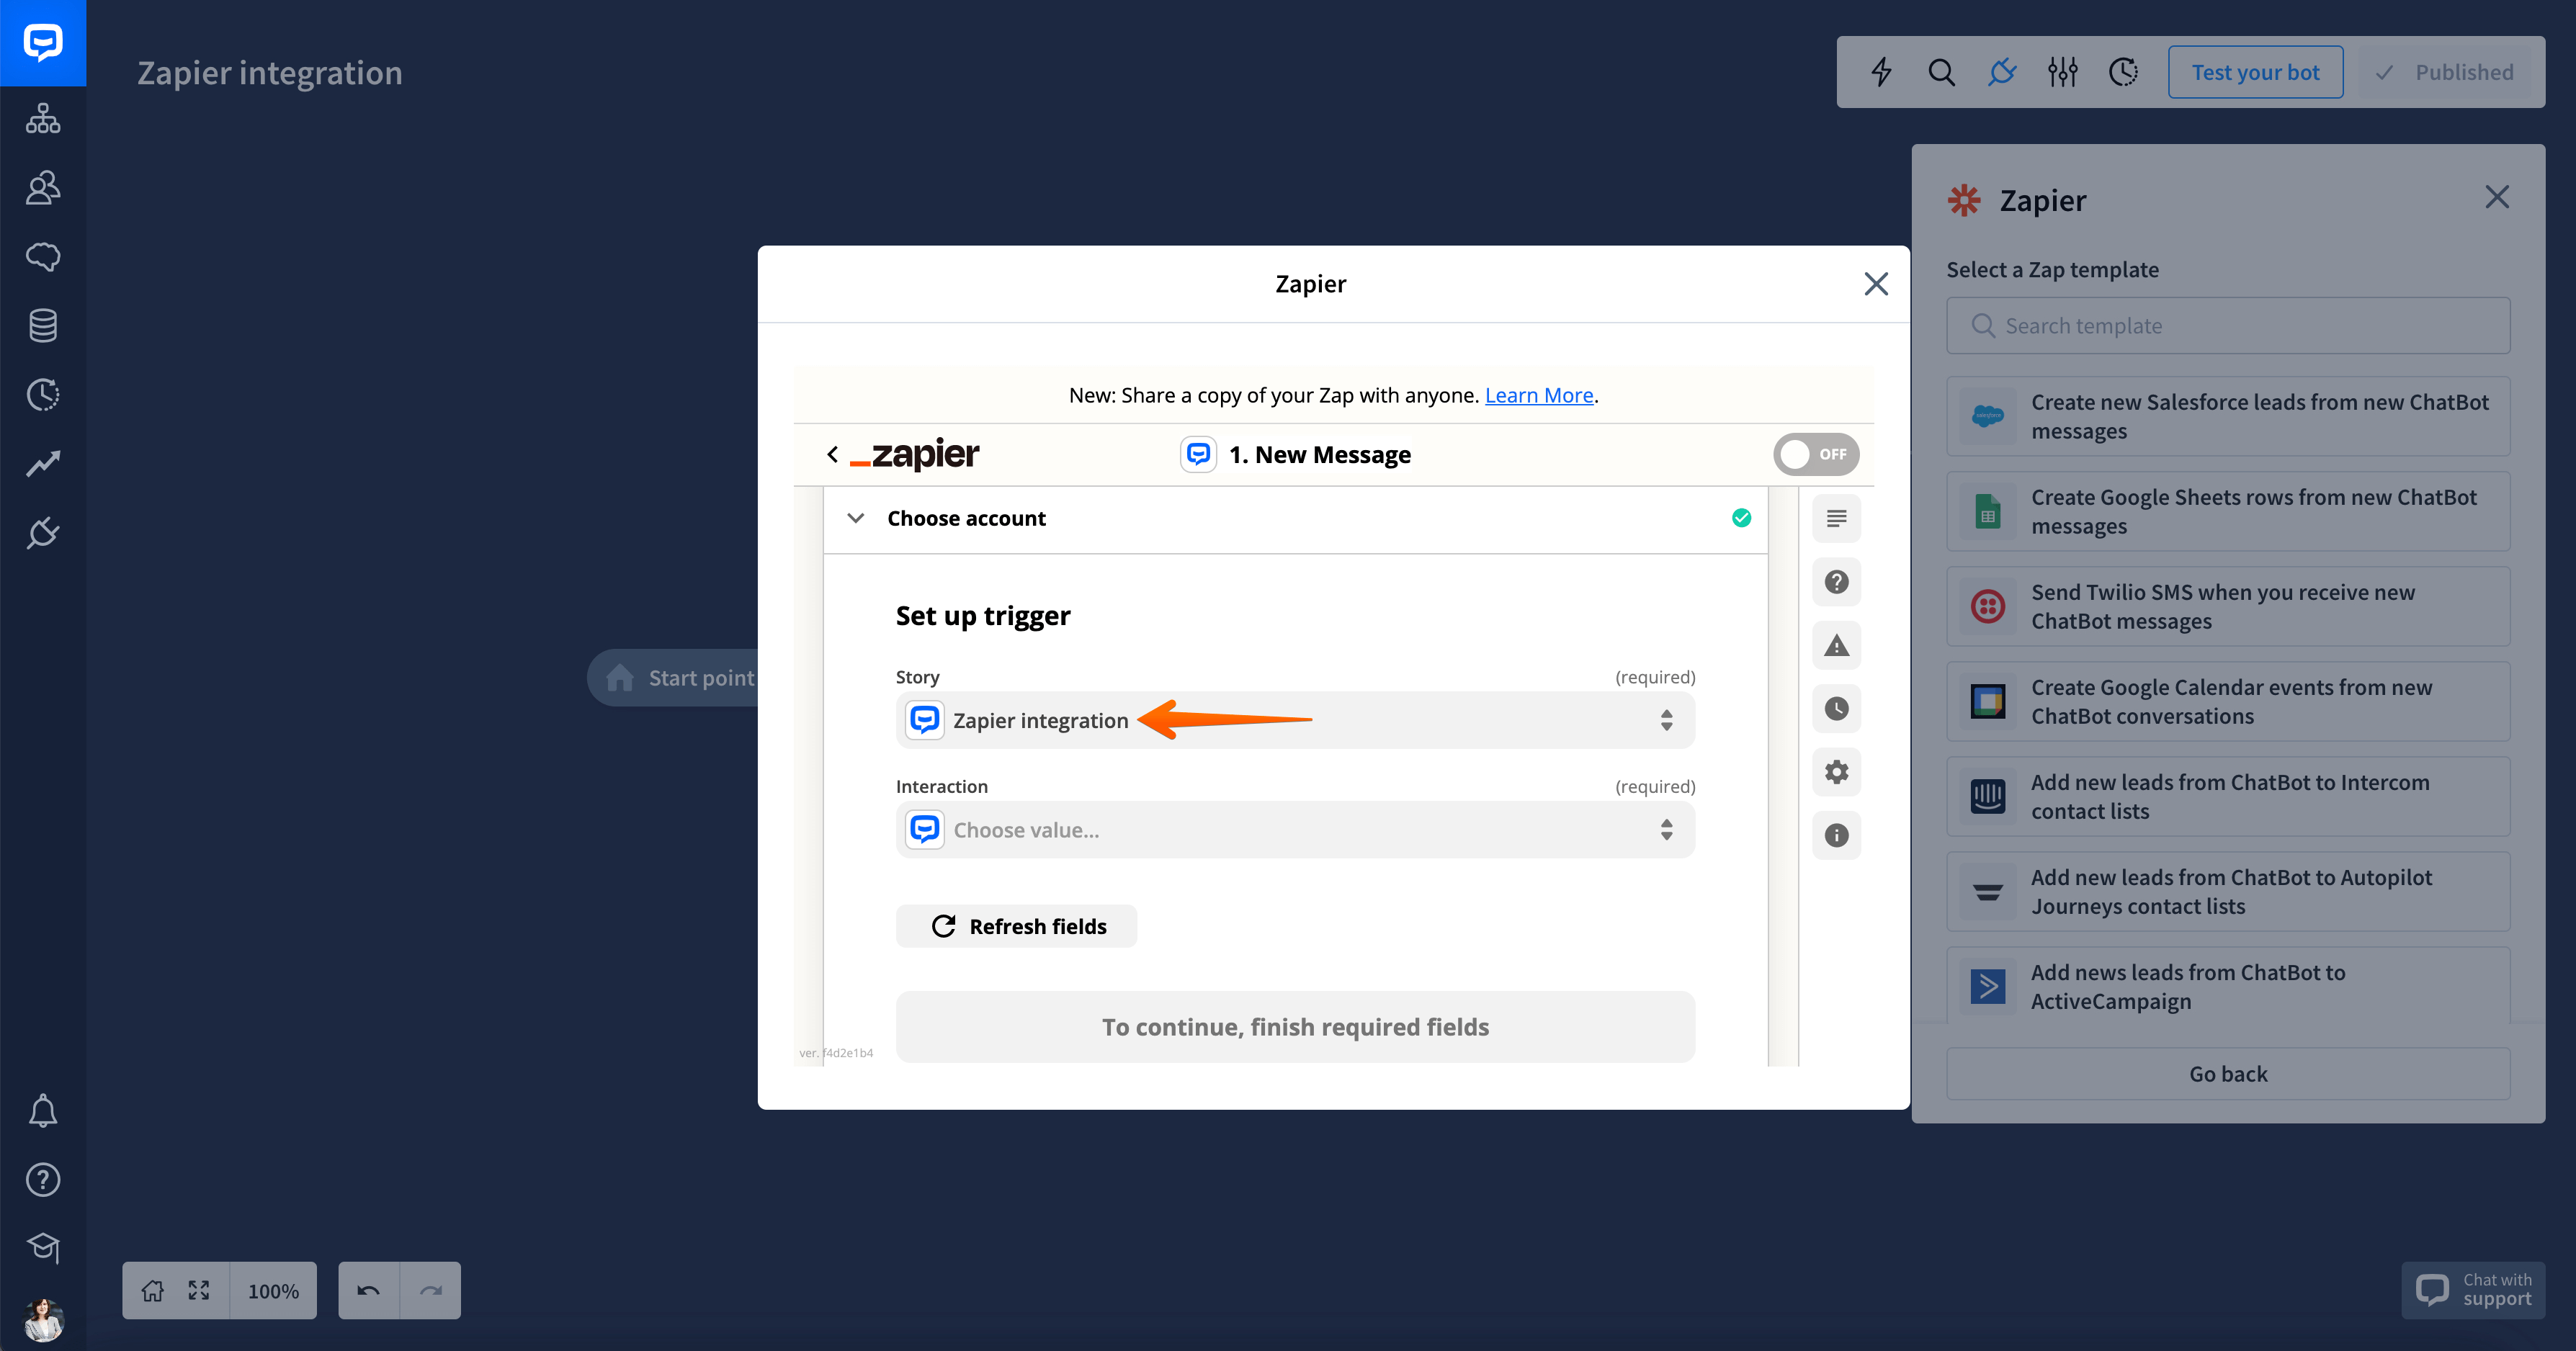Open the Users section in sidebar

[x=43, y=188]
